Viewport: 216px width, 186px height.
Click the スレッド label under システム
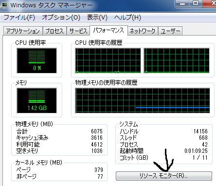(x=128, y=138)
